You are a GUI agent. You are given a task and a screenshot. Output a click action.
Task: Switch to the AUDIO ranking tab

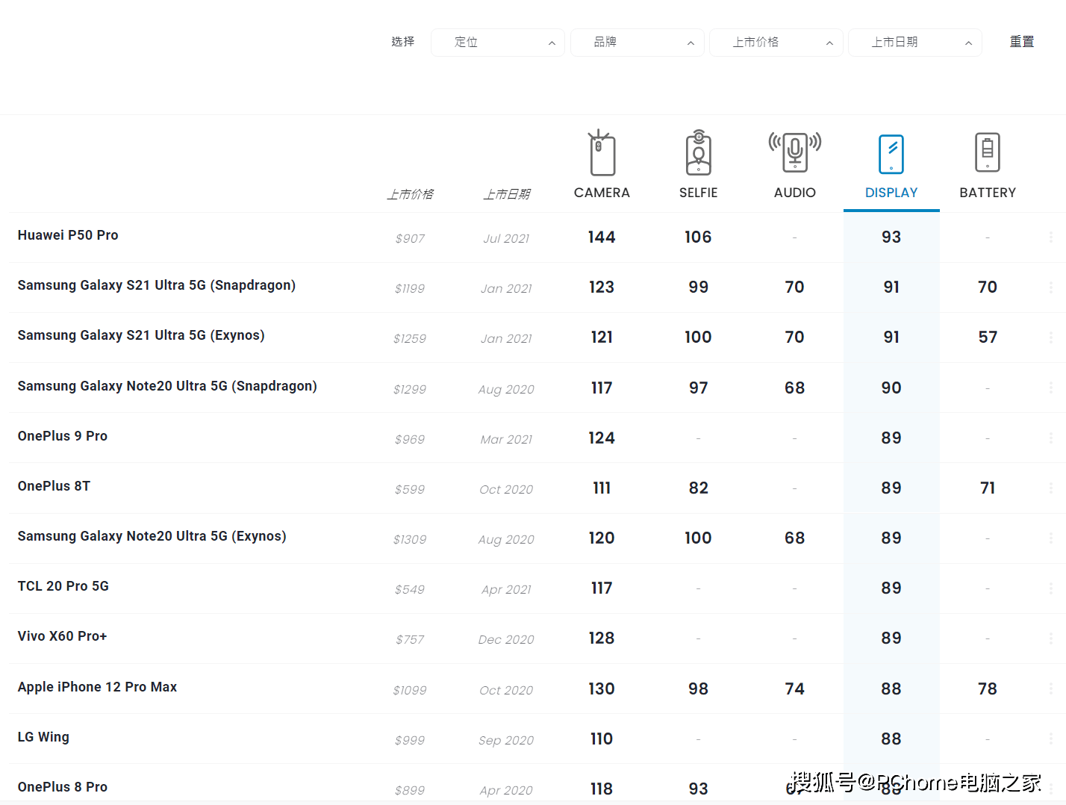(795, 193)
